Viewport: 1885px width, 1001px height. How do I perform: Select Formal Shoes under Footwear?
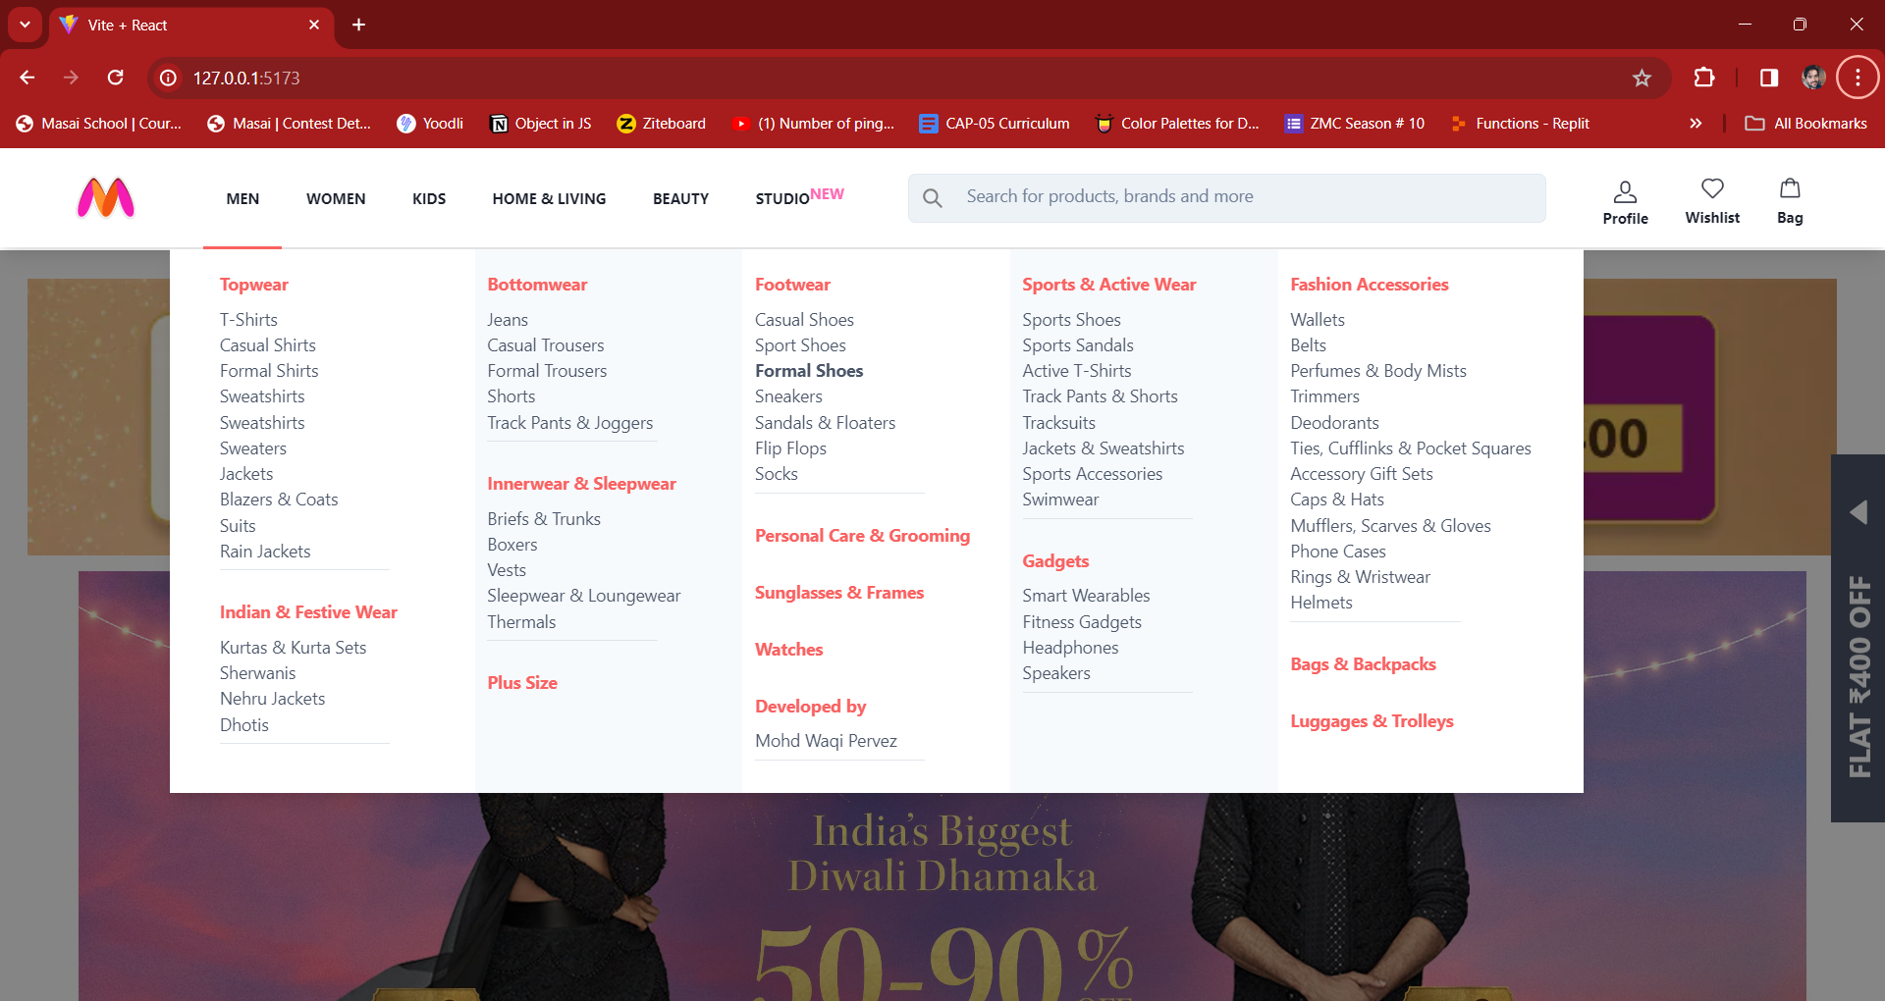tap(809, 371)
